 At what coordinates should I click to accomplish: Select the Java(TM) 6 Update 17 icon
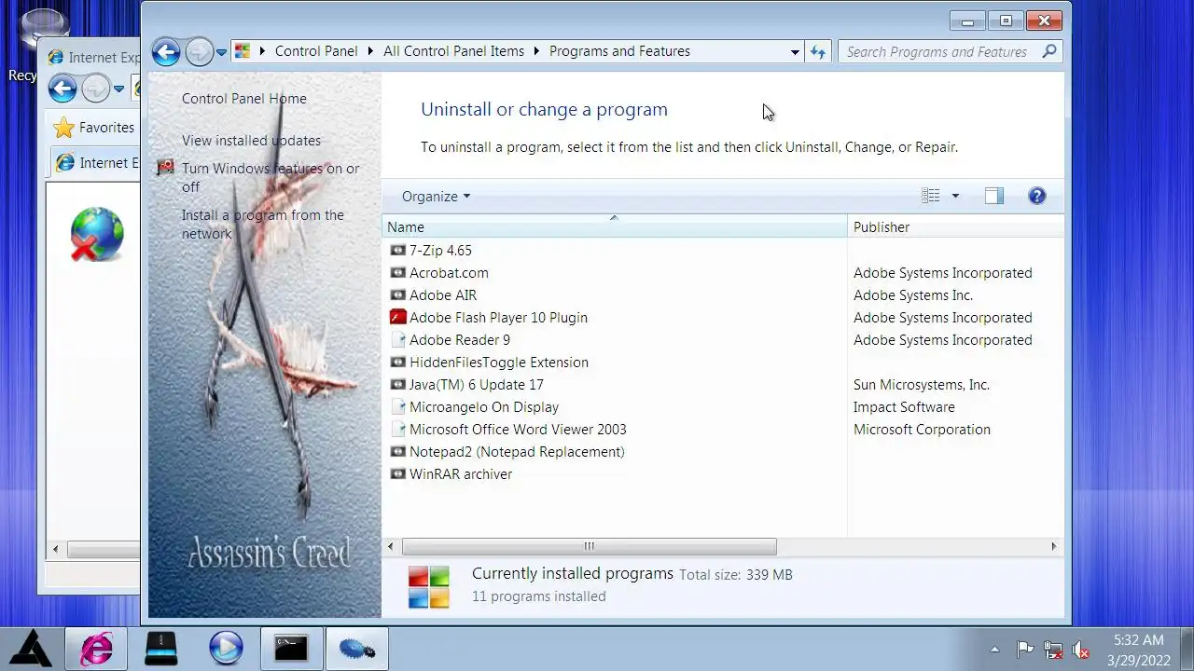point(397,384)
